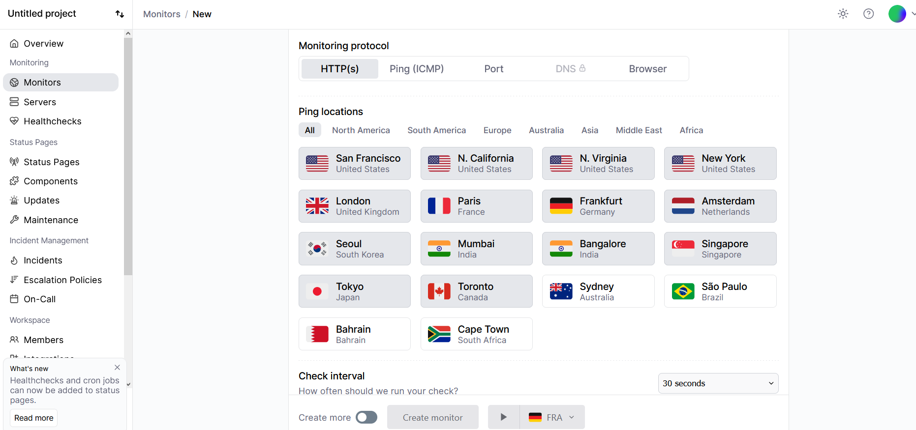Filter locations by South America
The height and width of the screenshot is (430, 916).
[436, 130]
